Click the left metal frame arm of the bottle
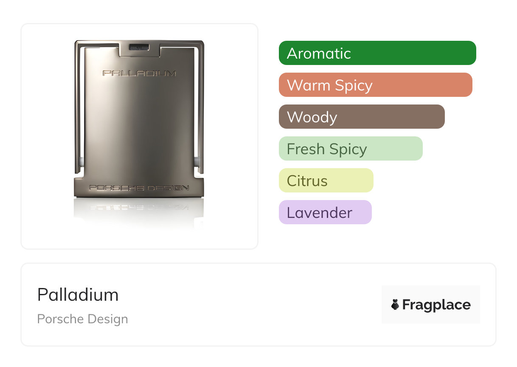Viewport: 517px width, 367px height. [78, 106]
